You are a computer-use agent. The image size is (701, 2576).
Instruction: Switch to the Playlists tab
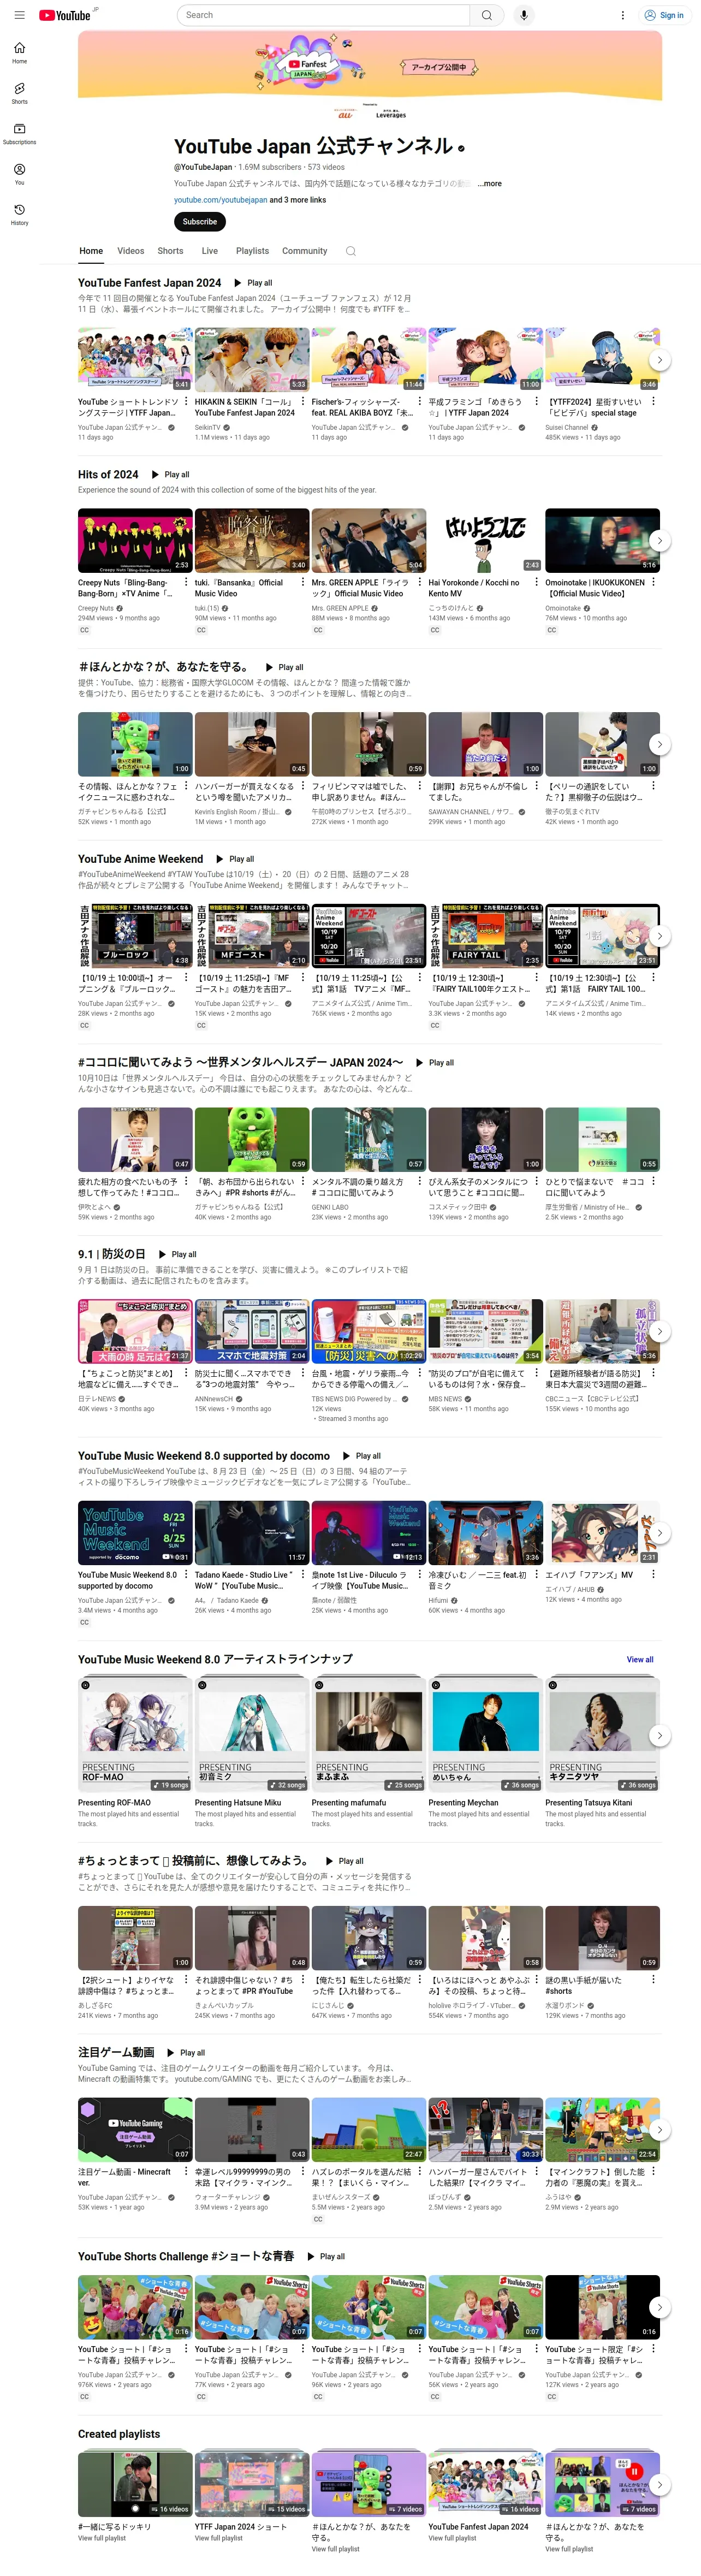click(252, 251)
